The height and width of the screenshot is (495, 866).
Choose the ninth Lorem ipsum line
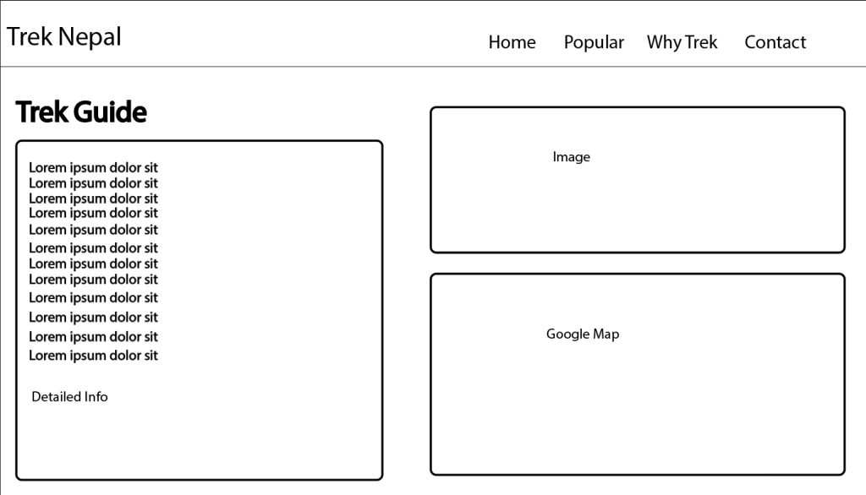click(x=93, y=298)
